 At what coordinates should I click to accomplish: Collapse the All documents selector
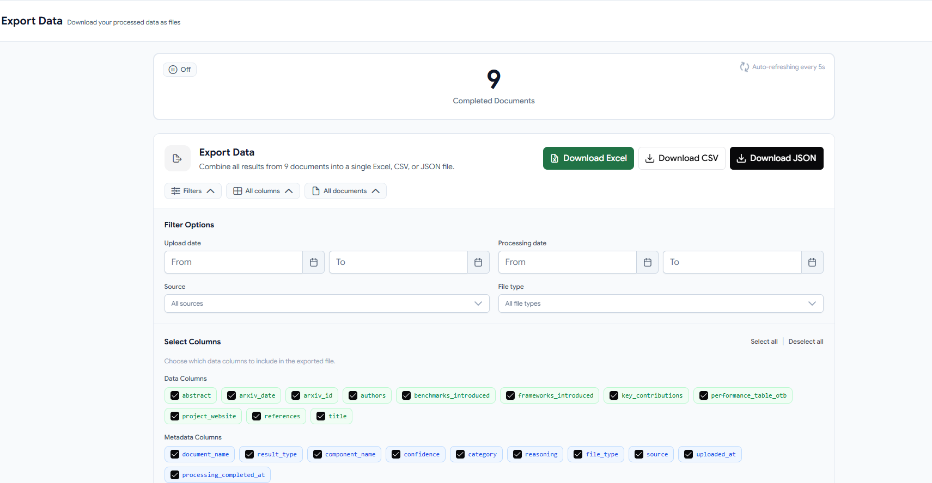click(x=345, y=191)
